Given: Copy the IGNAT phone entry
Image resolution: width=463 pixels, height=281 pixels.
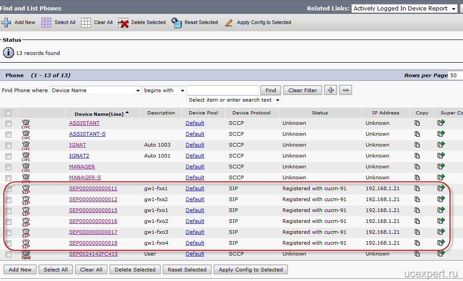Looking at the screenshot, I should (417, 145).
